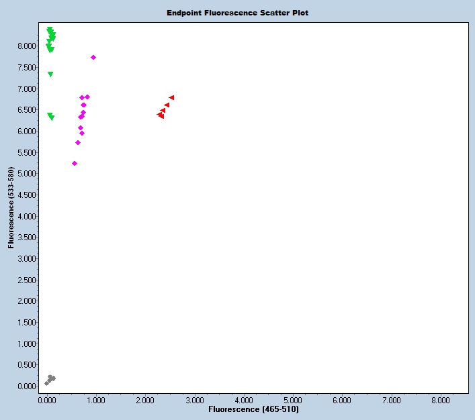Image resolution: width=475 pixels, height=420 pixels.
Task: Click the chart title Endpoint Fluorescence Scatter Plot
Action: [238, 13]
